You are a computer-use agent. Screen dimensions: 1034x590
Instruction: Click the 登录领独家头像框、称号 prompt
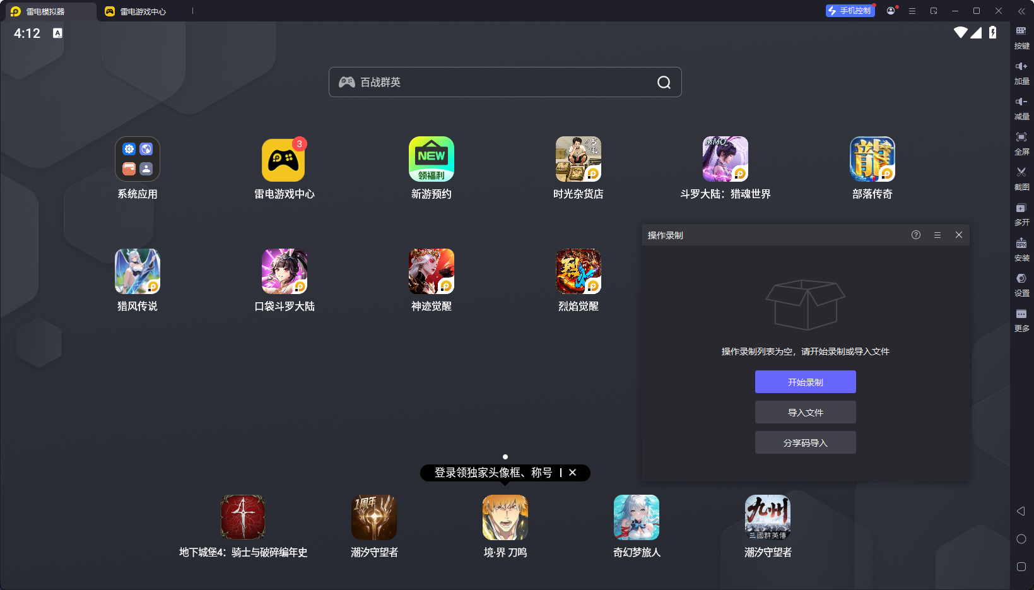coord(493,473)
